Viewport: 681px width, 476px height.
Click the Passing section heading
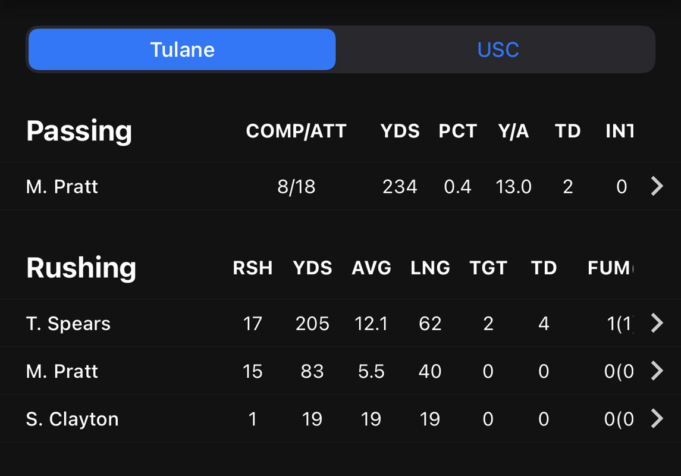(79, 131)
